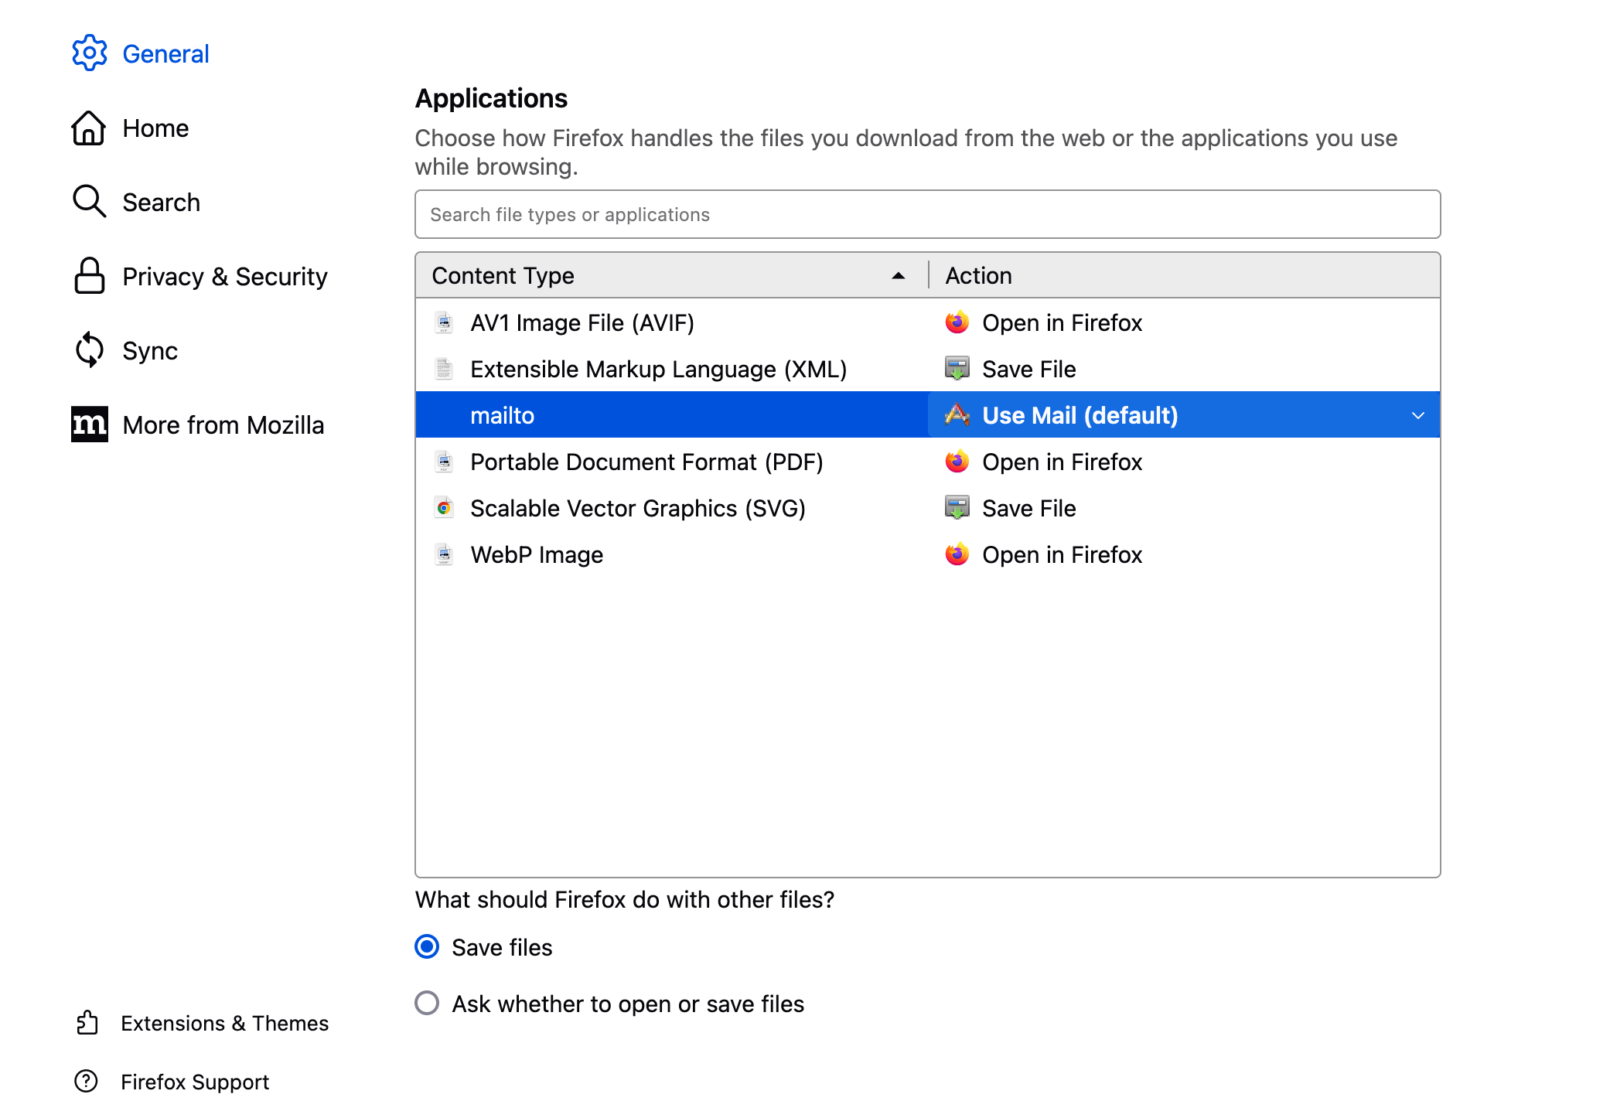Sort by the Content Type column header
The height and width of the screenshot is (1101, 1610).
671,275
